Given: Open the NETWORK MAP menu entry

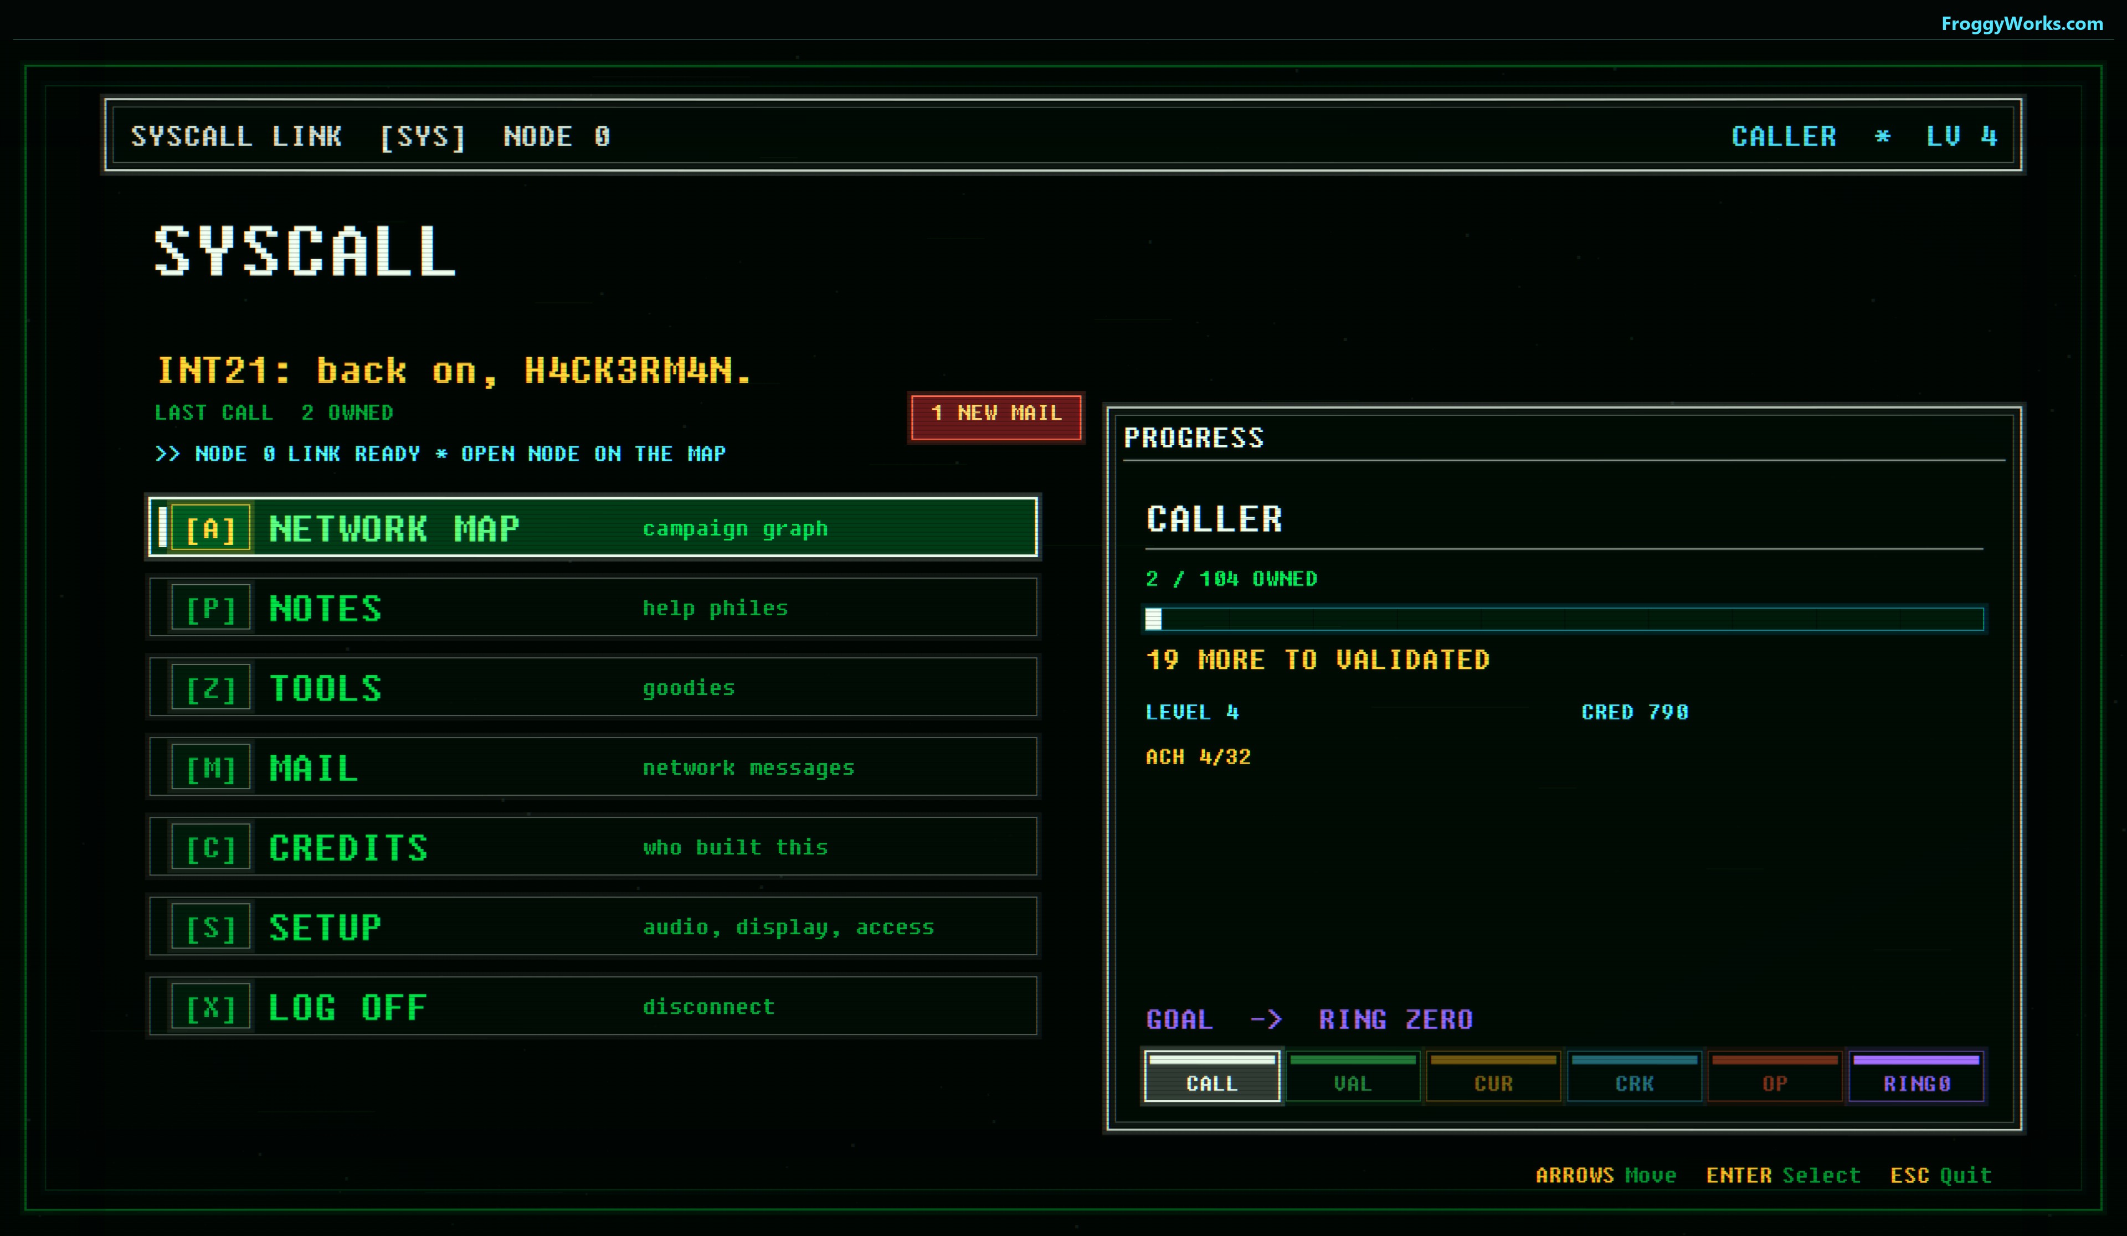Looking at the screenshot, I should (593, 528).
